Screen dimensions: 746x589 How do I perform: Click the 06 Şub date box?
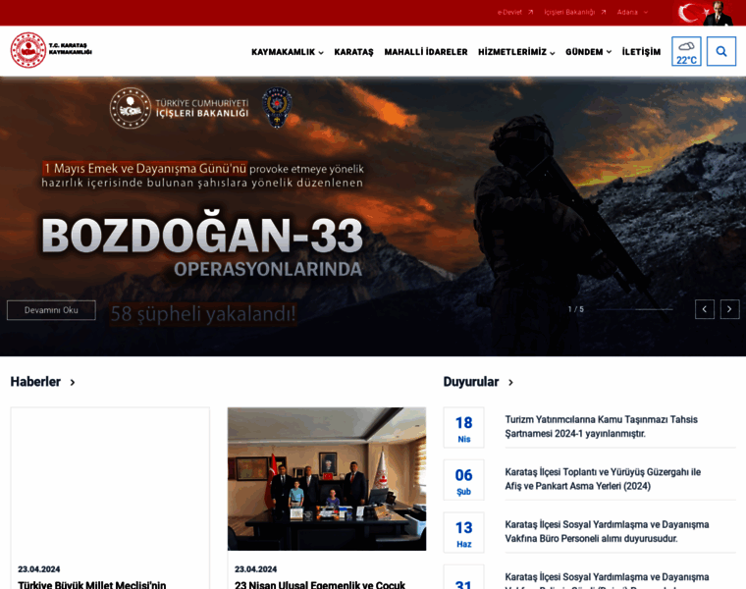pos(464,480)
